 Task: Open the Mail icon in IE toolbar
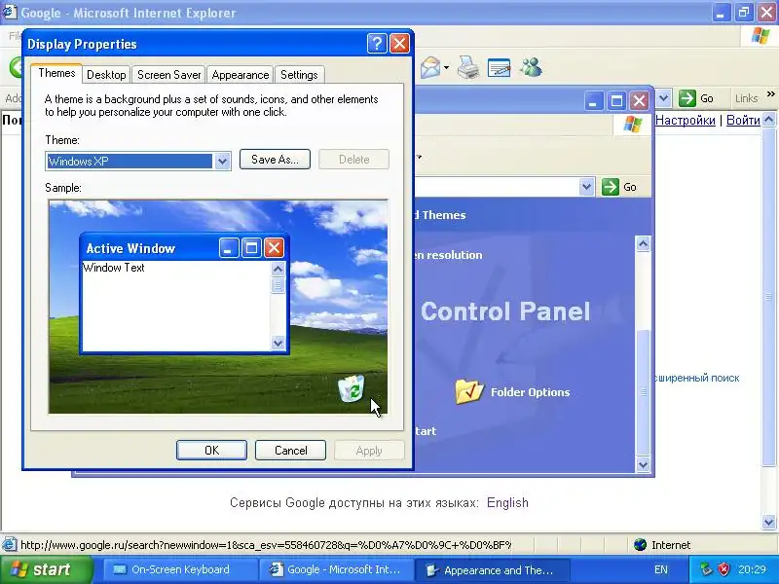click(x=430, y=67)
